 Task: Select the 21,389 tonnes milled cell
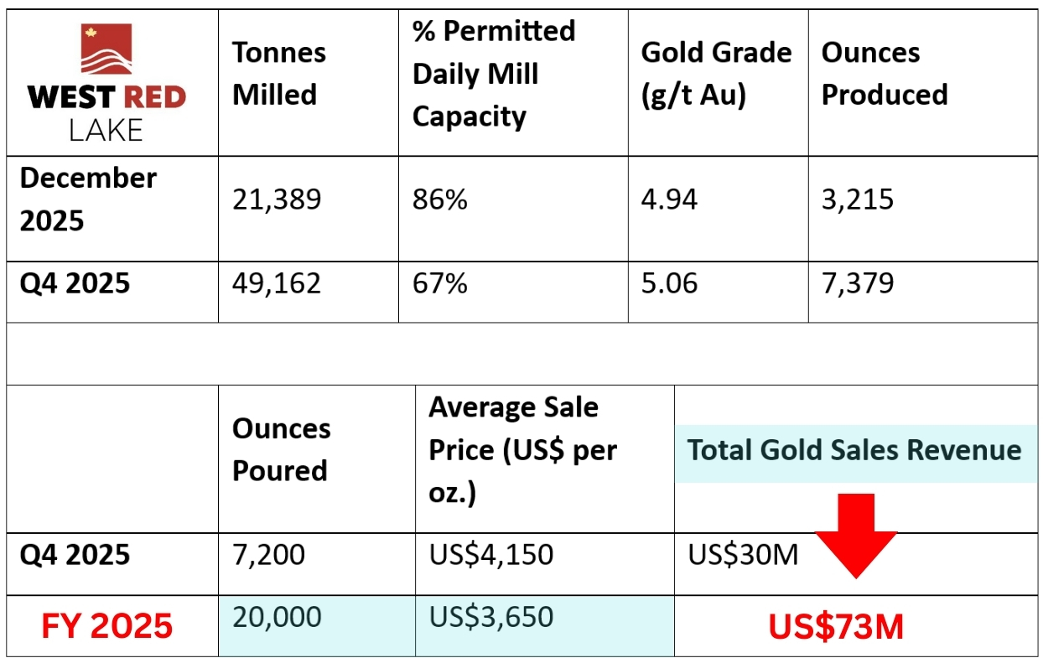point(276,199)
